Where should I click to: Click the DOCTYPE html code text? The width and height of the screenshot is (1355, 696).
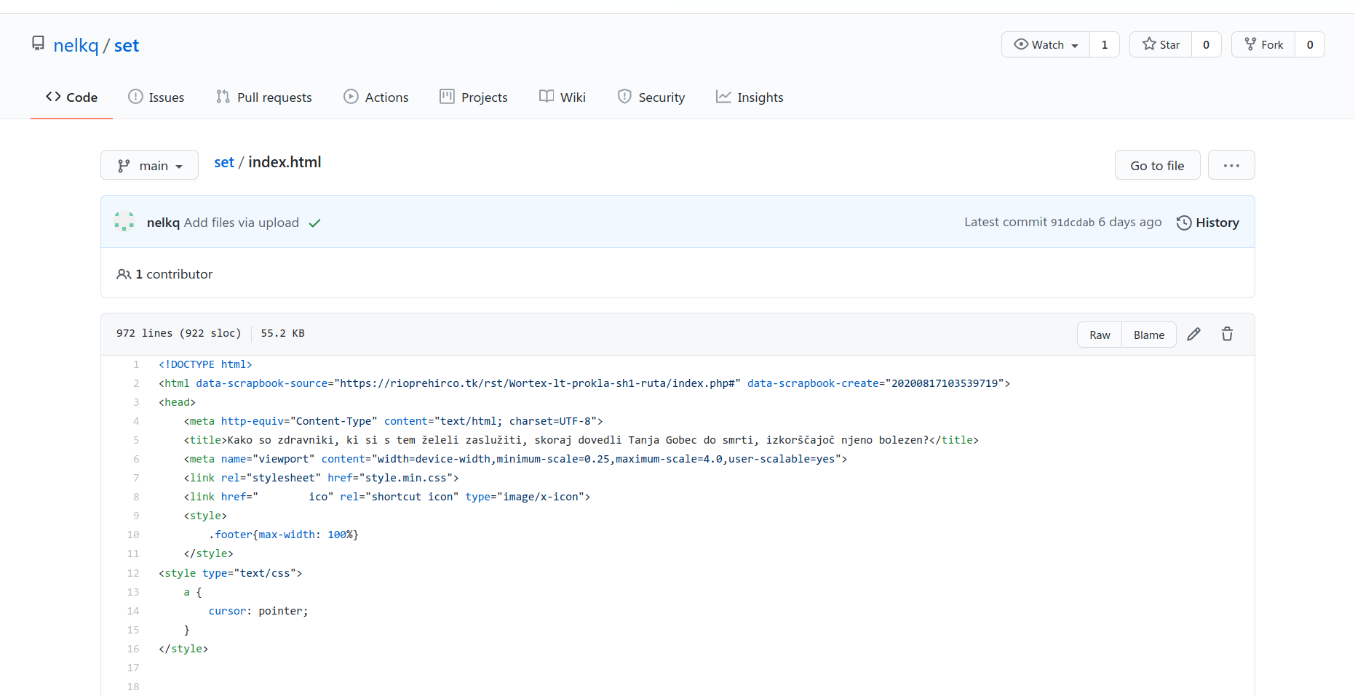click(x=205, y=364)
